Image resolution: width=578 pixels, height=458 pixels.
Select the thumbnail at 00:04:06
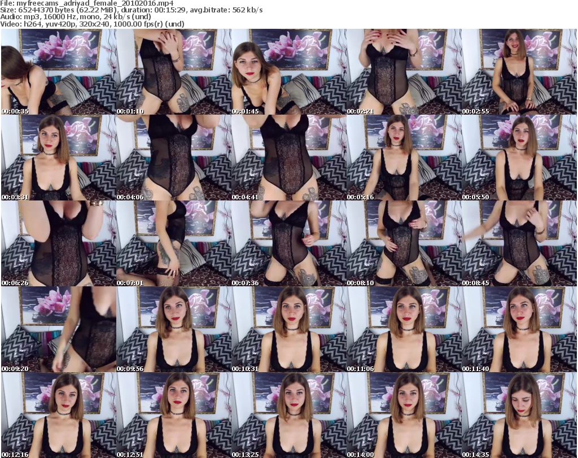[174, 158]
